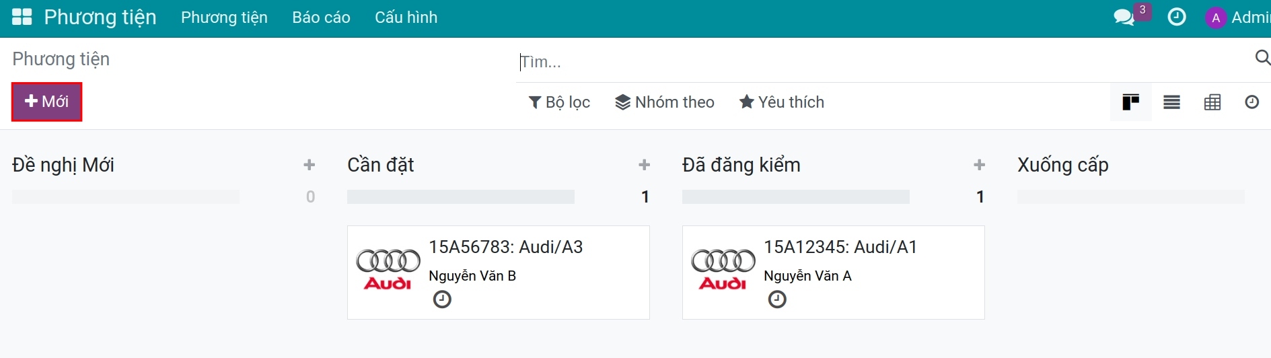Viewport: 1271px width, 358px height.
Task: Click Audi logo on Audi/A1 card
Action: click(x=723, y=269)
